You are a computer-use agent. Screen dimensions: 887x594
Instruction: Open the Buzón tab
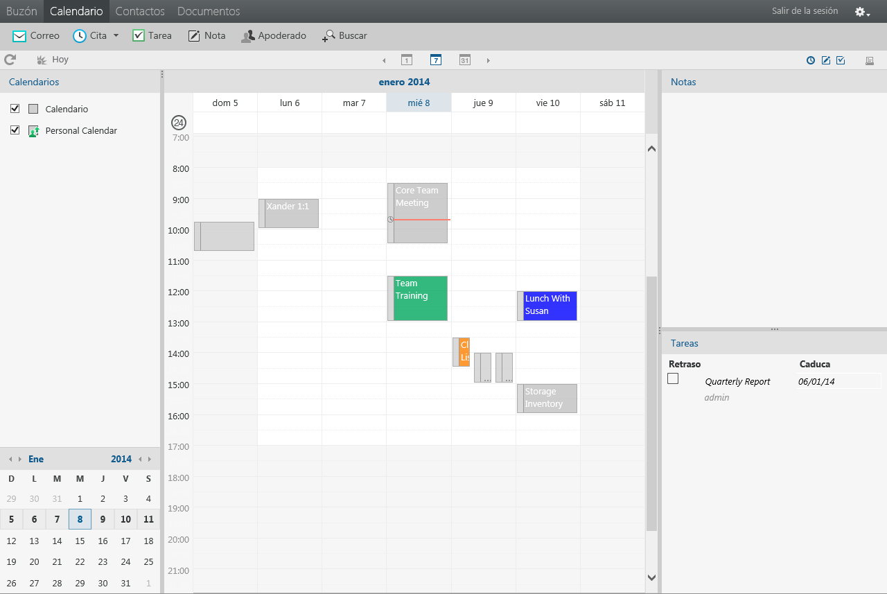pos(21,11)
